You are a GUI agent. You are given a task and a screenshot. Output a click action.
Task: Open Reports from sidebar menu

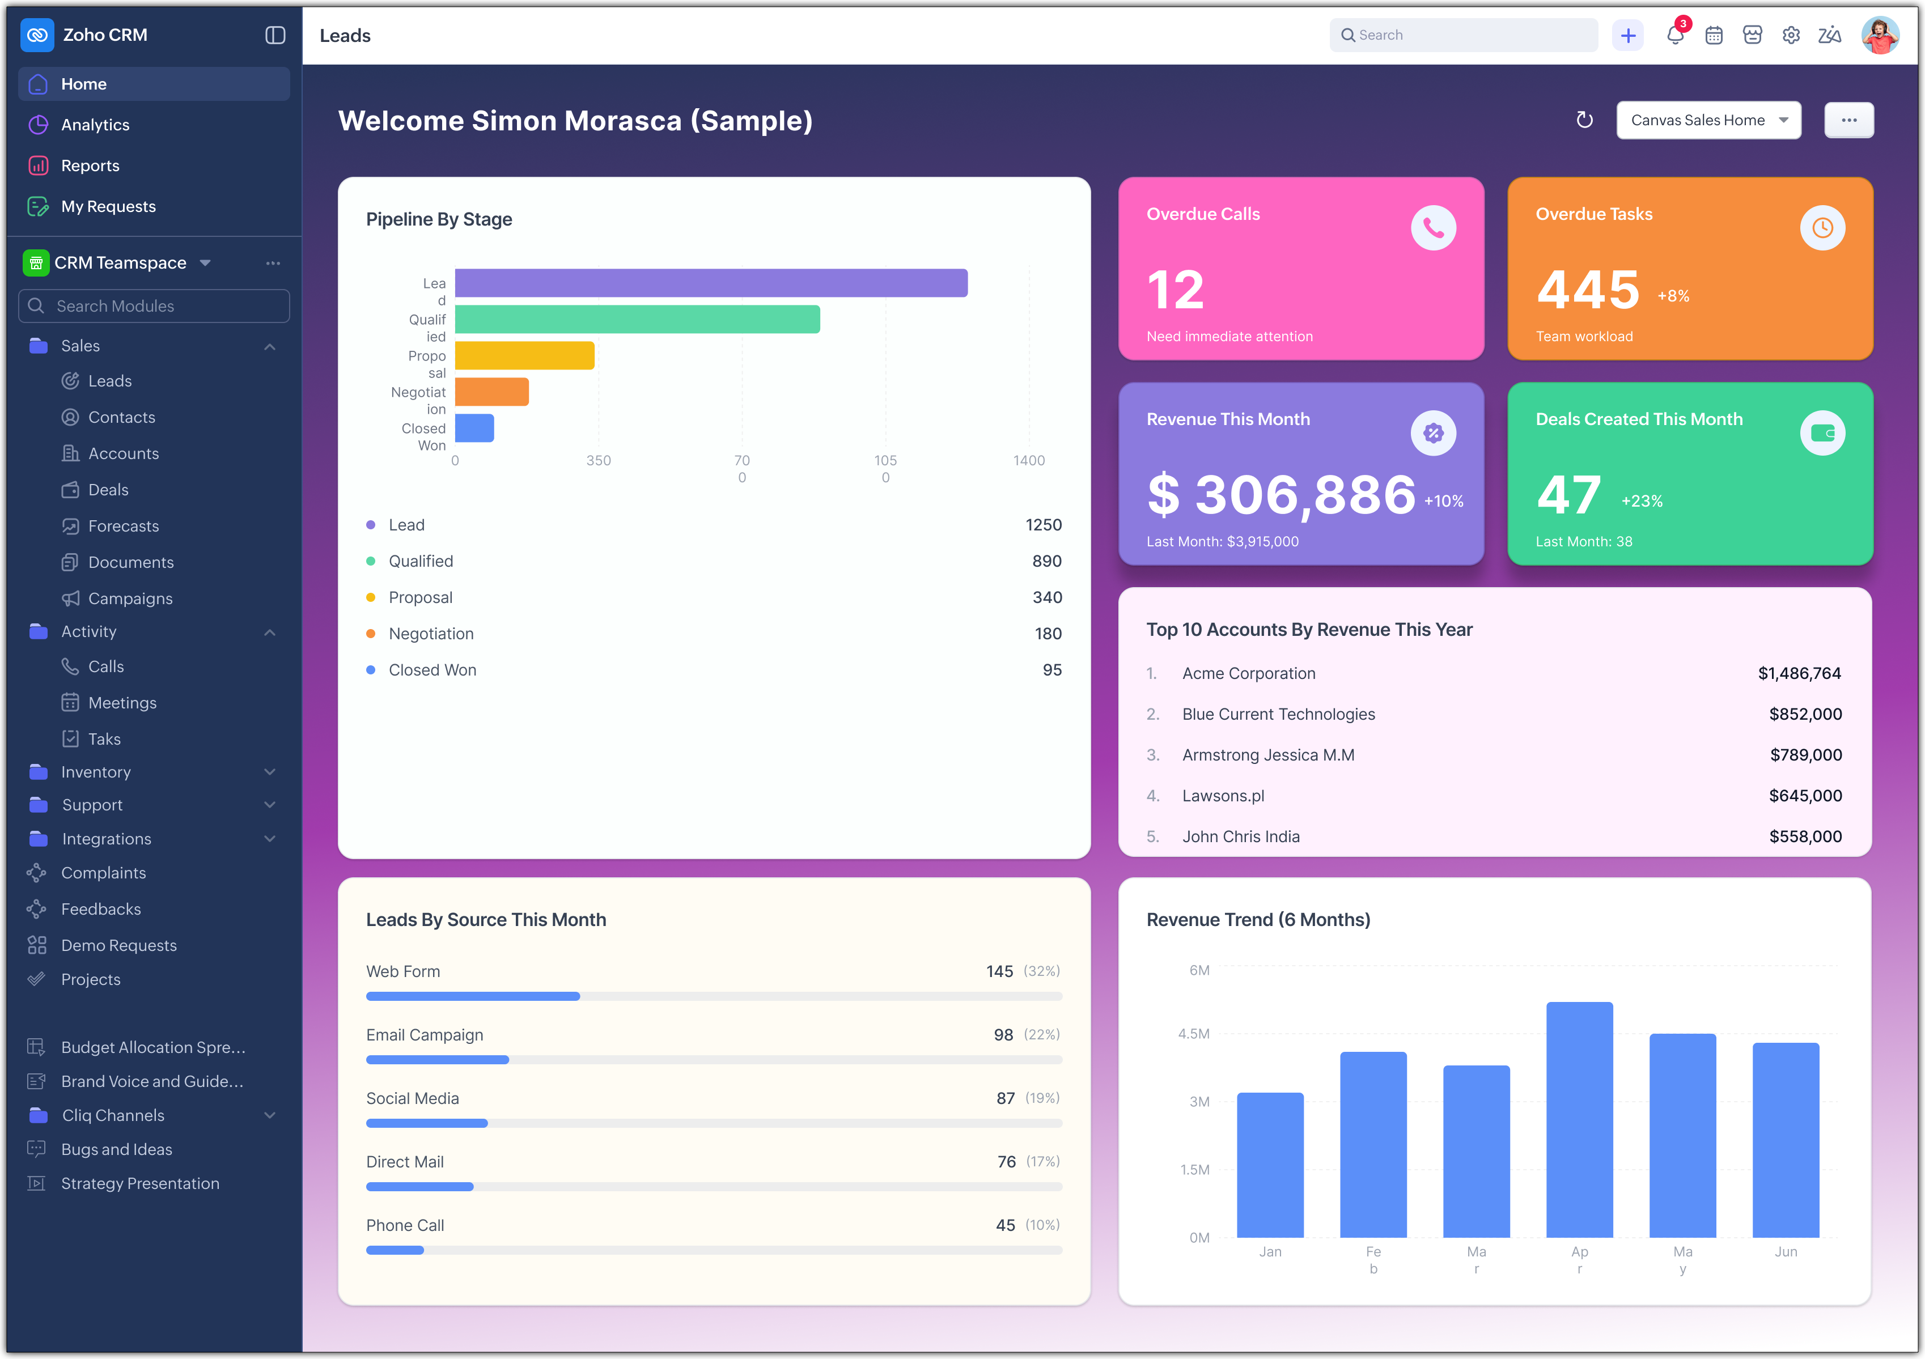[90, 166]
